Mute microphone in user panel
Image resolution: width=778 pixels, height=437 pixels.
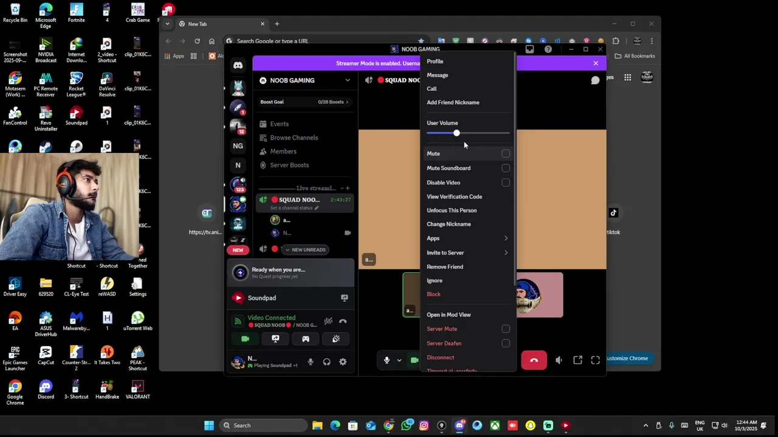click(x=311, y=362)
